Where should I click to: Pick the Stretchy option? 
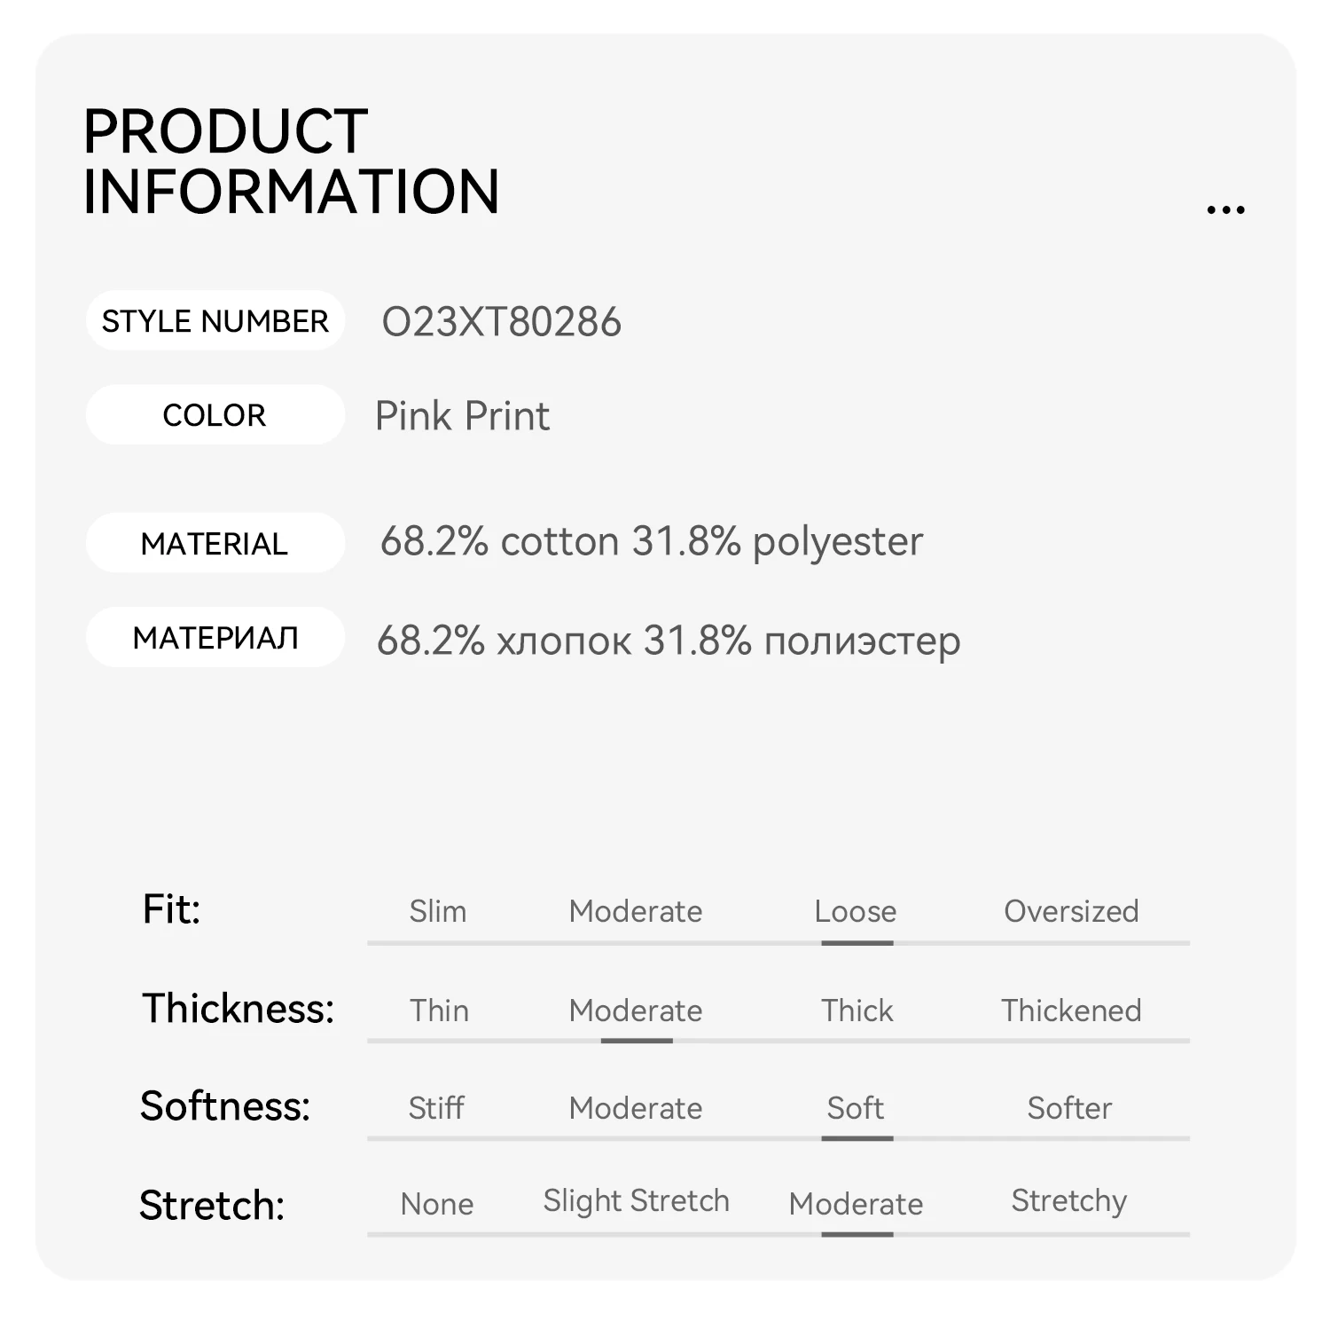pos(1069,1200)
